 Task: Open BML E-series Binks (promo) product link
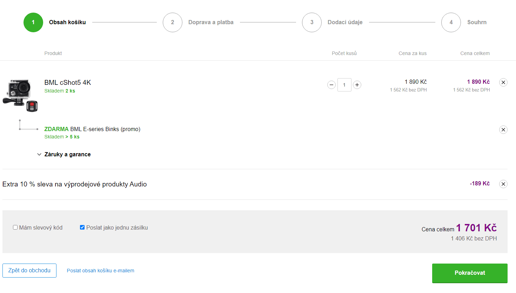105,129
